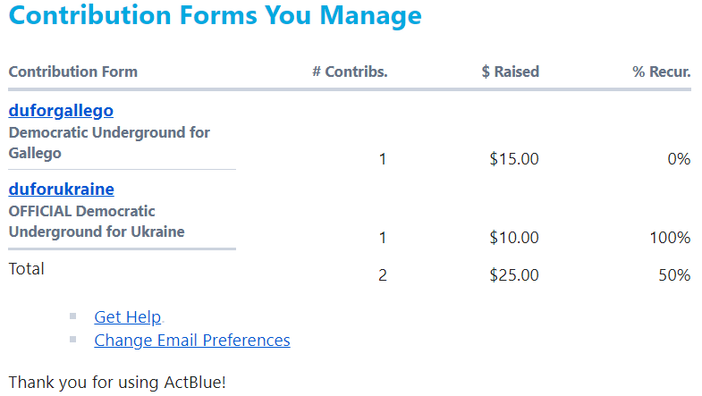Open the duforukraine contribution form link

coord(61,190)
